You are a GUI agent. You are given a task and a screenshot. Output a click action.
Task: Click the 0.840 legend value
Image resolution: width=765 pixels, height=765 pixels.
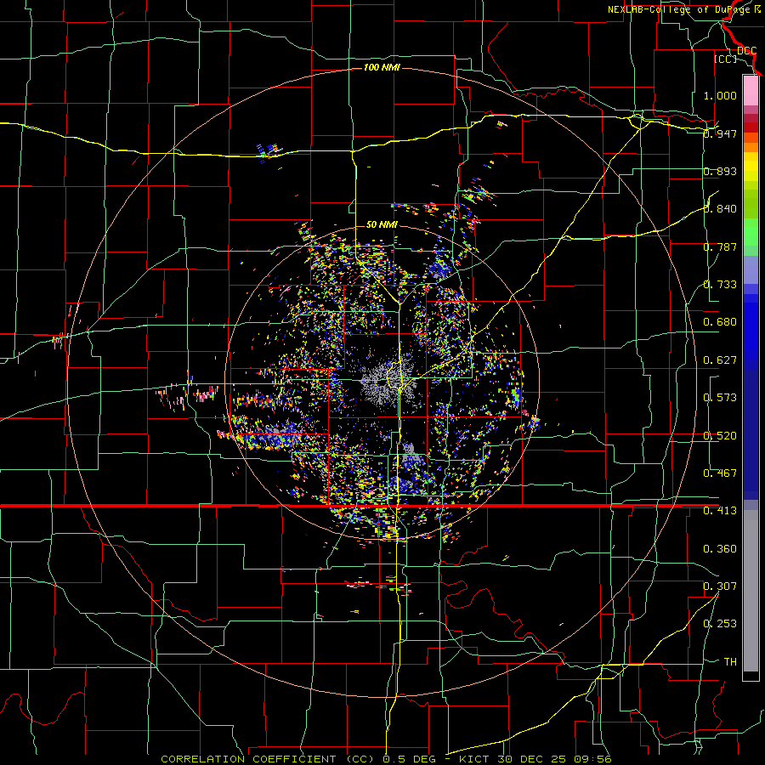click(x=720, y=209)
